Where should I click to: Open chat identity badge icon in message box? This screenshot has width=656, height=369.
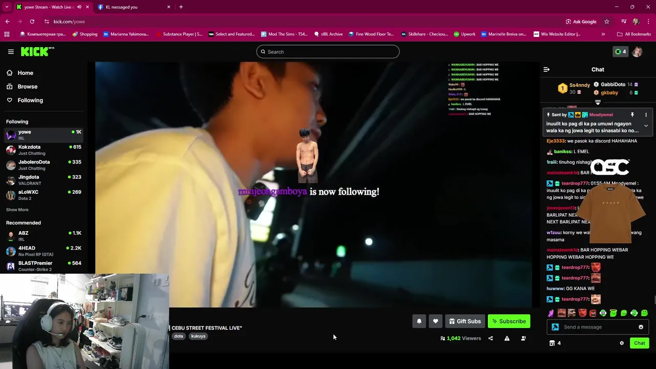[x=555, y=327]
